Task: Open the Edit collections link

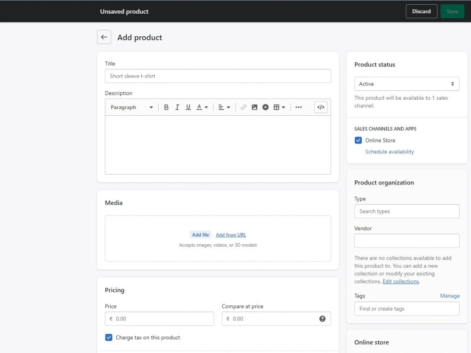Action: point(401,281)
